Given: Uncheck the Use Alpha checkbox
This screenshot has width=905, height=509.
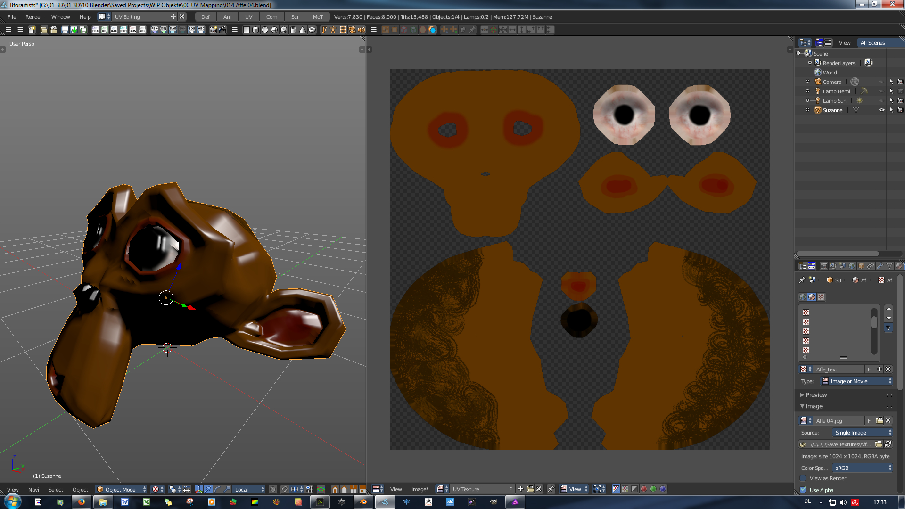Looking at the screenshot, I should click(x=803, y=490).
